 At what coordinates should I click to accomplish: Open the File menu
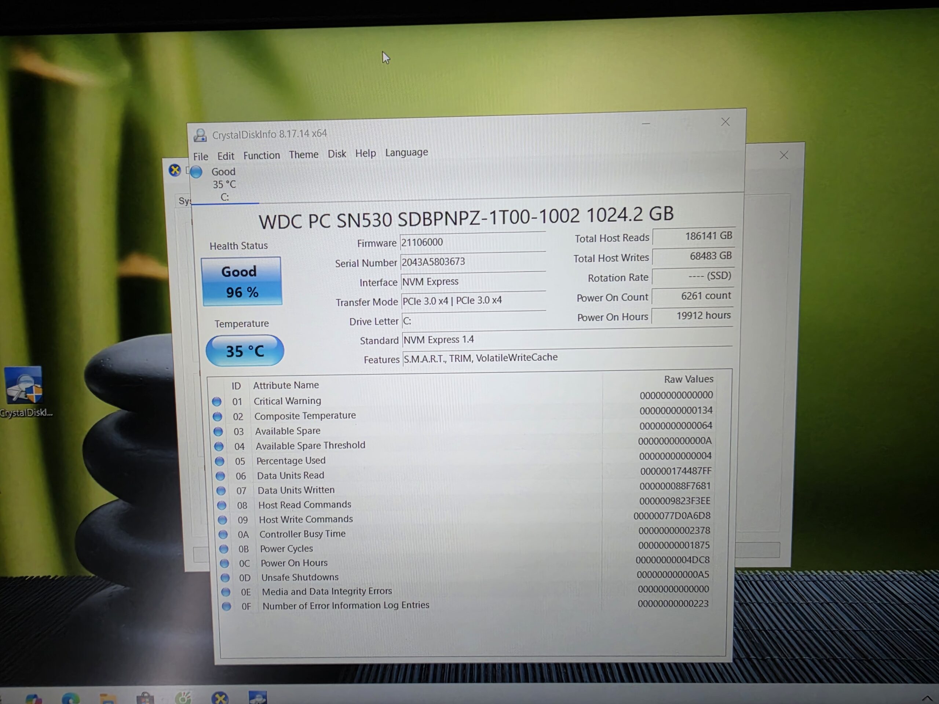click(x=201, y=157)
